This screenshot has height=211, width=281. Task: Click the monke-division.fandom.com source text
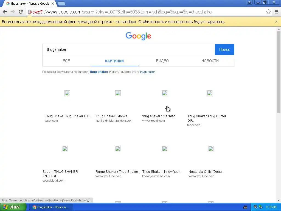[x=114, y=121]
